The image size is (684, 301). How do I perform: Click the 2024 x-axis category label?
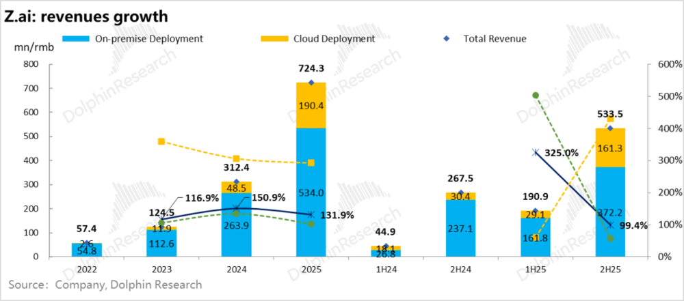point(236,269)
